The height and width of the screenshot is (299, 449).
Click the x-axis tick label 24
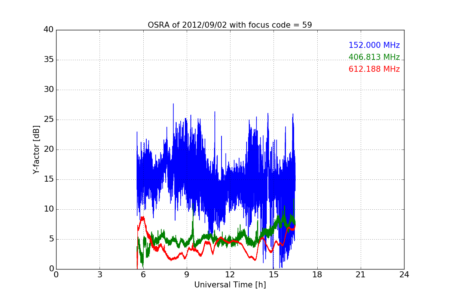[404, 275]
